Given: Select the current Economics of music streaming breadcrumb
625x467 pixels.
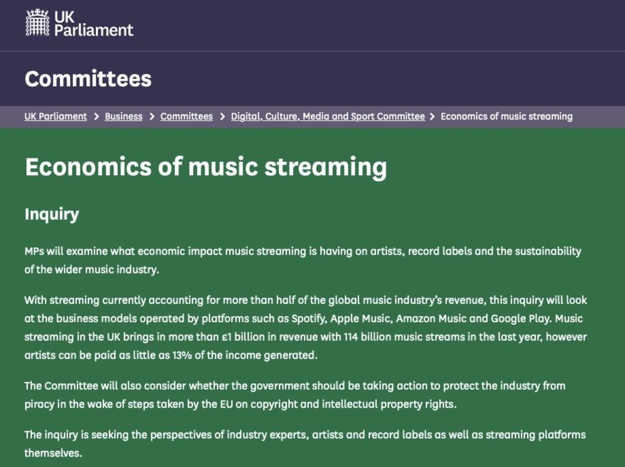Looking at the screenshot, I should click(x=506, y=116).
